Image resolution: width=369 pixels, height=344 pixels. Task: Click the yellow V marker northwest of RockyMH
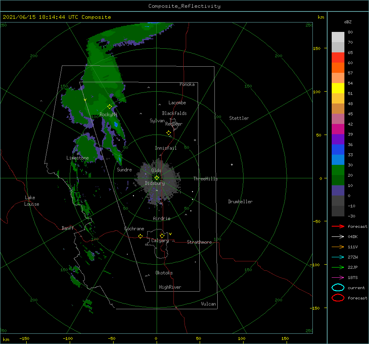click(x=85, y=100)
